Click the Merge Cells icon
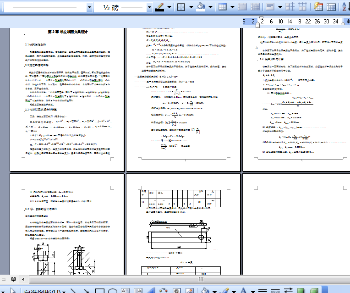350x293 pixels. coord(242,7)
